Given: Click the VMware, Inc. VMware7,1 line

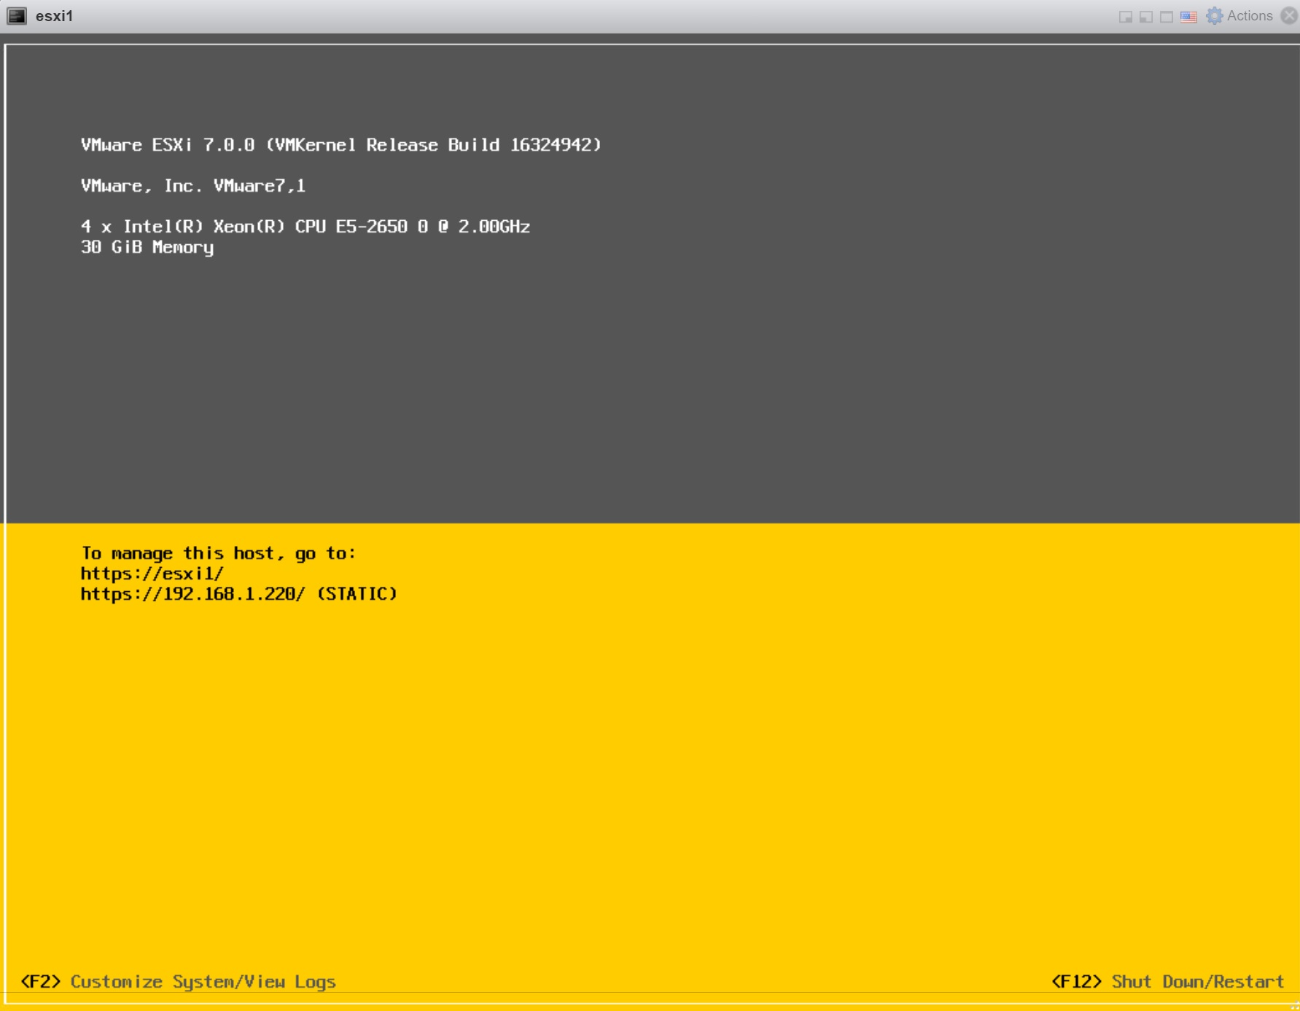Looking at the screenshot, I should coord(192,186).
